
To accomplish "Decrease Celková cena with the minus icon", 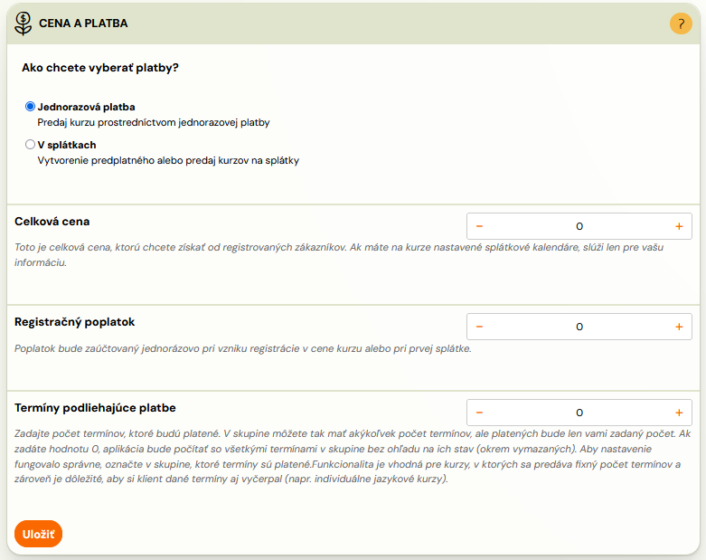I will (479, 226).
